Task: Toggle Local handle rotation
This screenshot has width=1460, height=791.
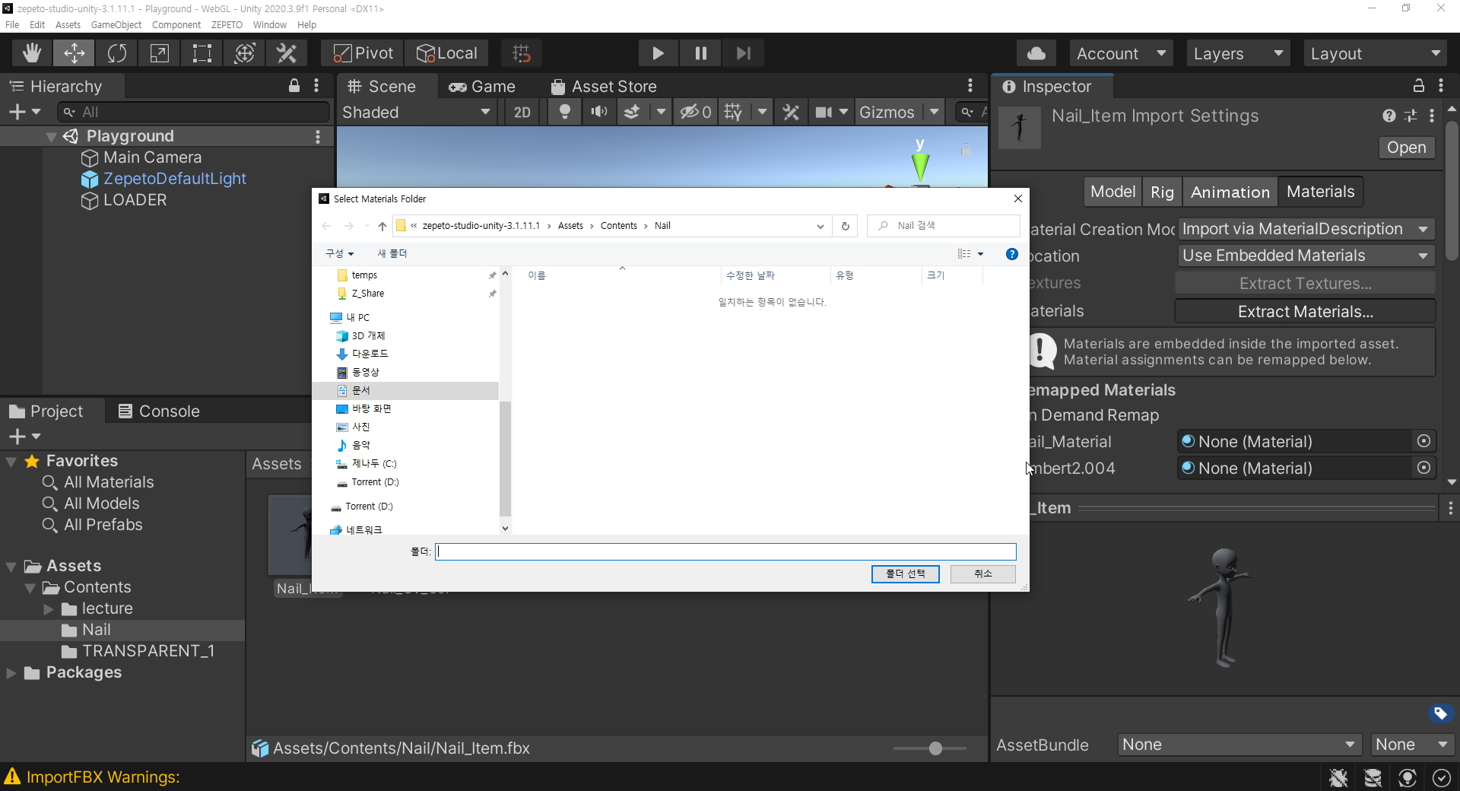Action: (x=446, y=53)
